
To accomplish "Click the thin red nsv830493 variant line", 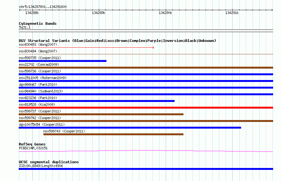I will (86, 48).
